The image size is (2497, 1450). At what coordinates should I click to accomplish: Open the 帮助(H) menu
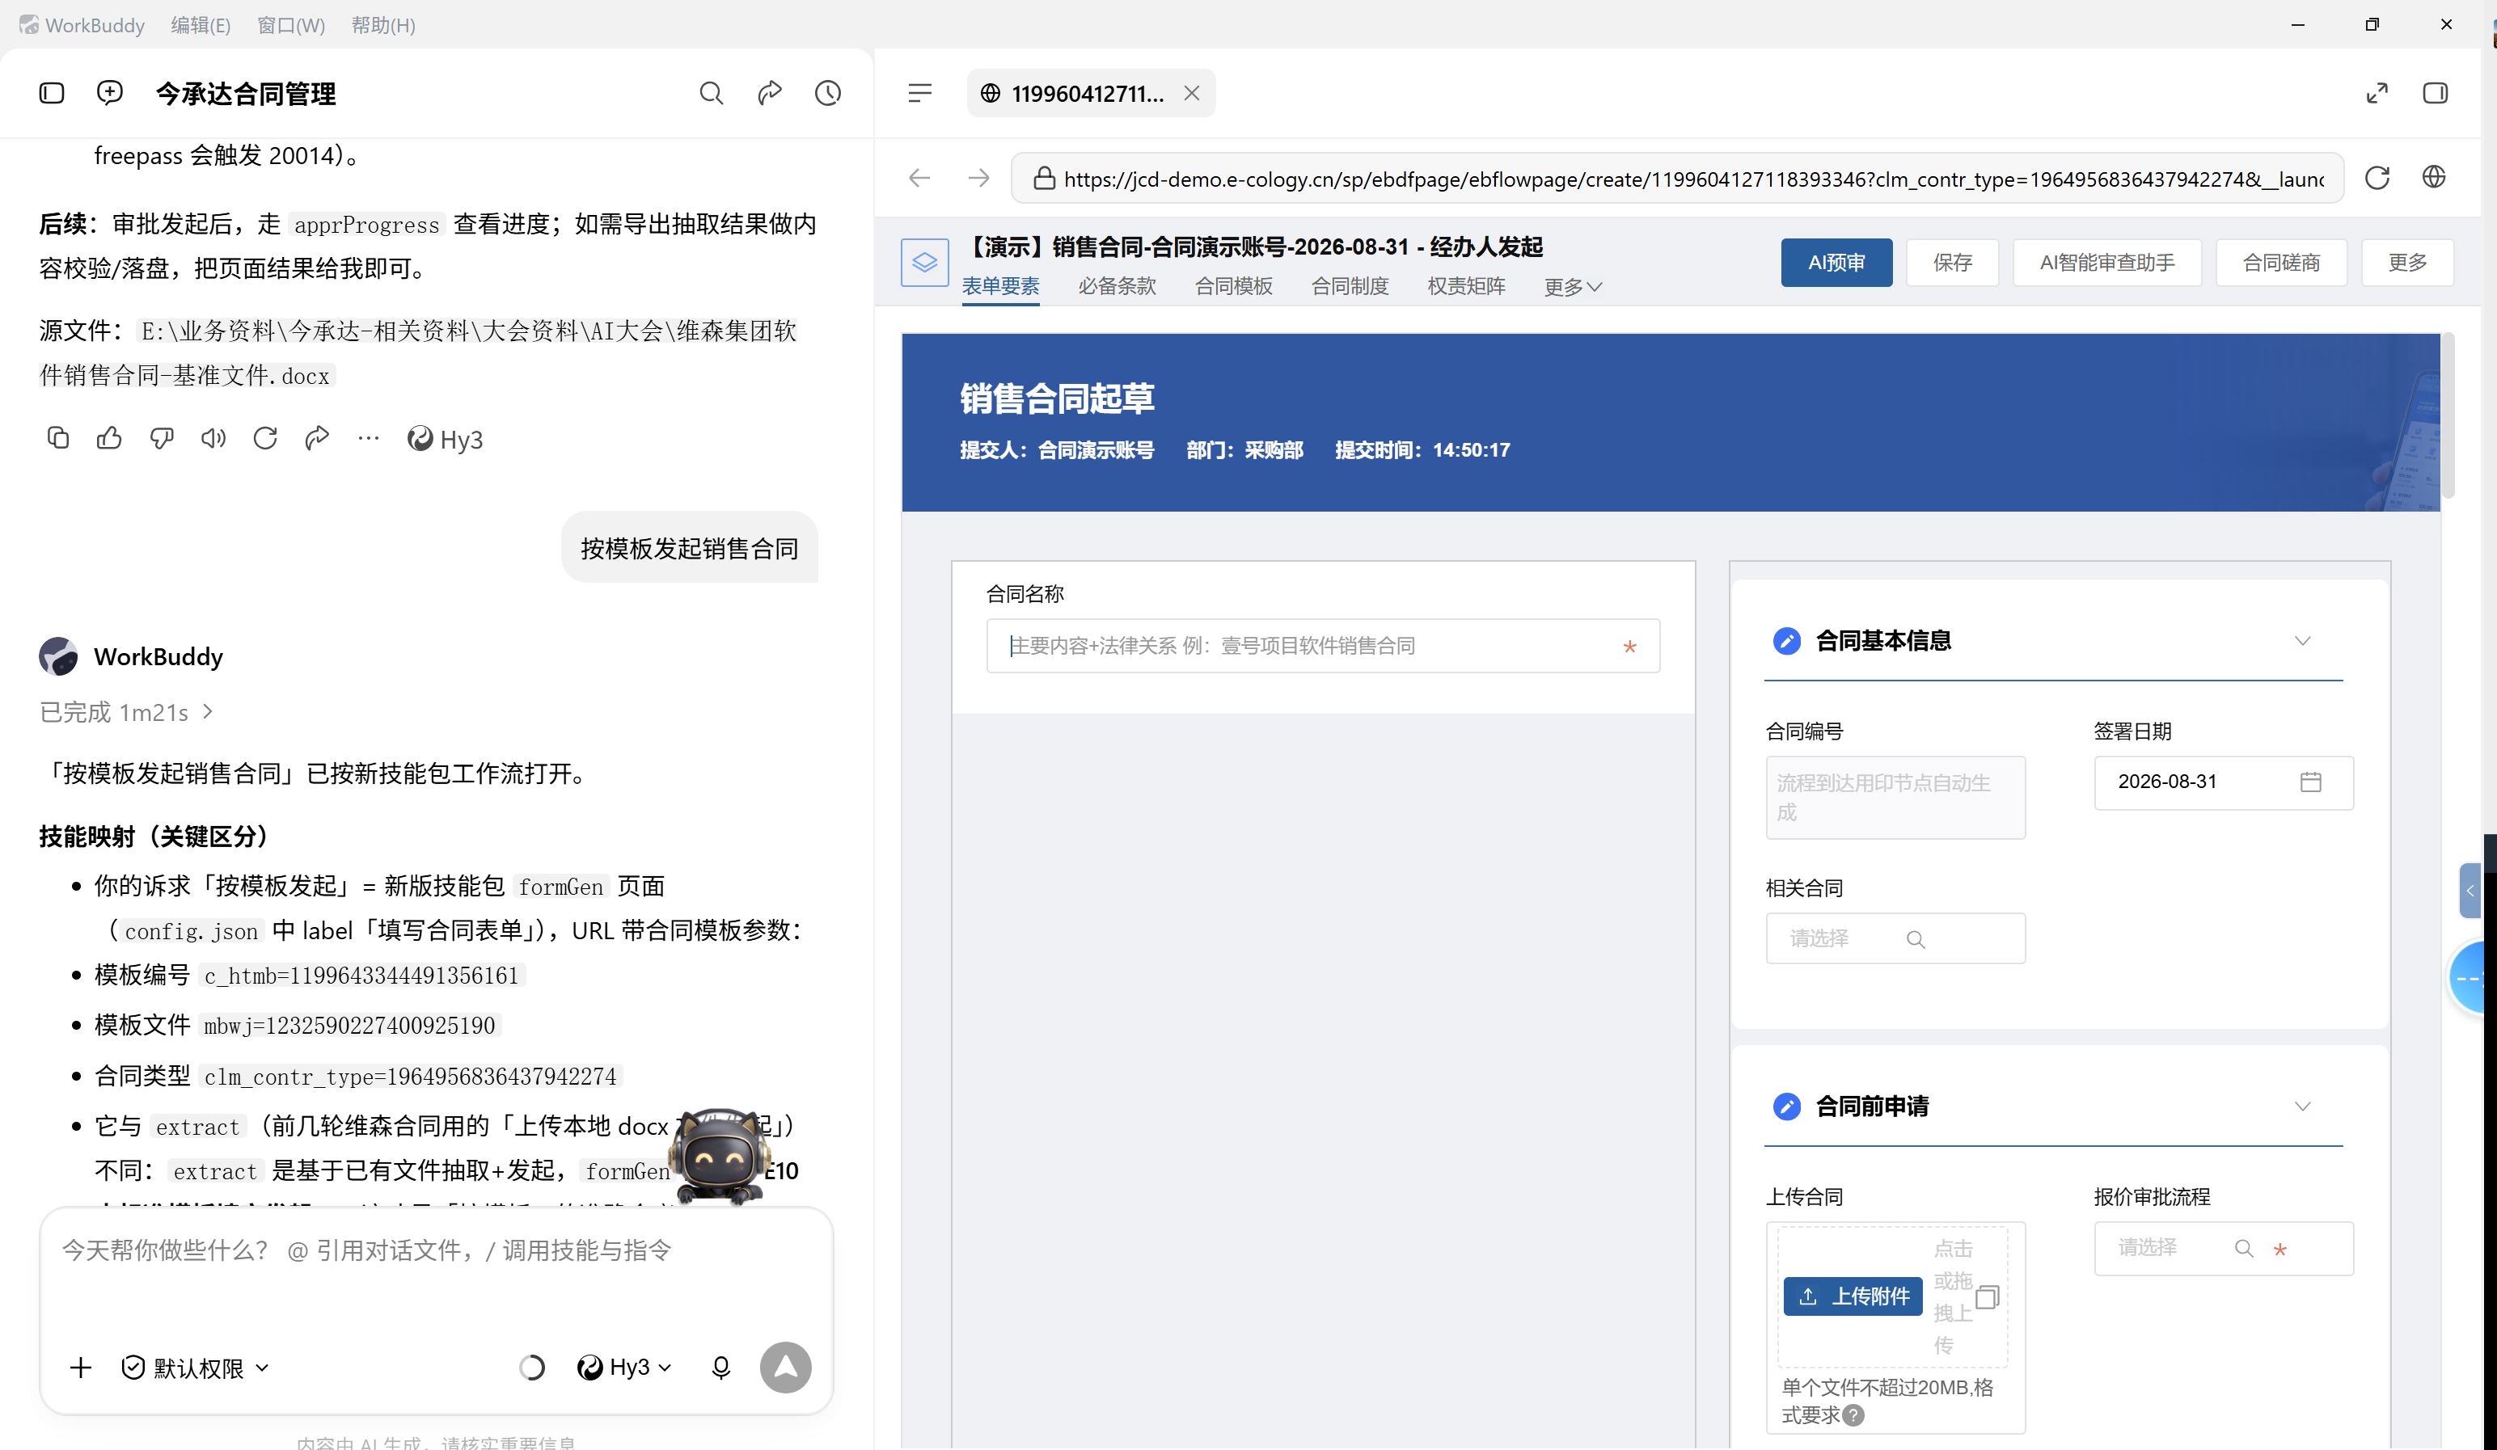(x=382, y=25)
